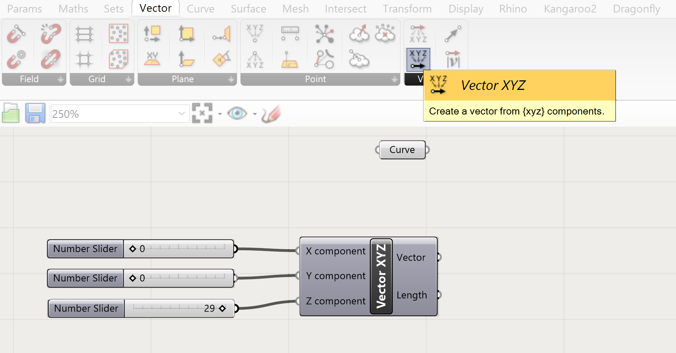Screen dimensions: 676x353
Task: Expand the Point panel with its down arrow
Action: 395,79
